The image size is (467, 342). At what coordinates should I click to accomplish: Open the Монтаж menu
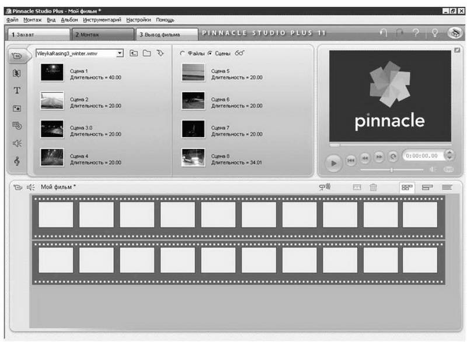(x=33, y=20)
